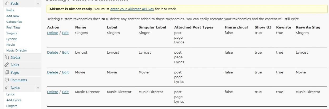Delete the Music Director custom taxonomy

click(x=52, y=92)
